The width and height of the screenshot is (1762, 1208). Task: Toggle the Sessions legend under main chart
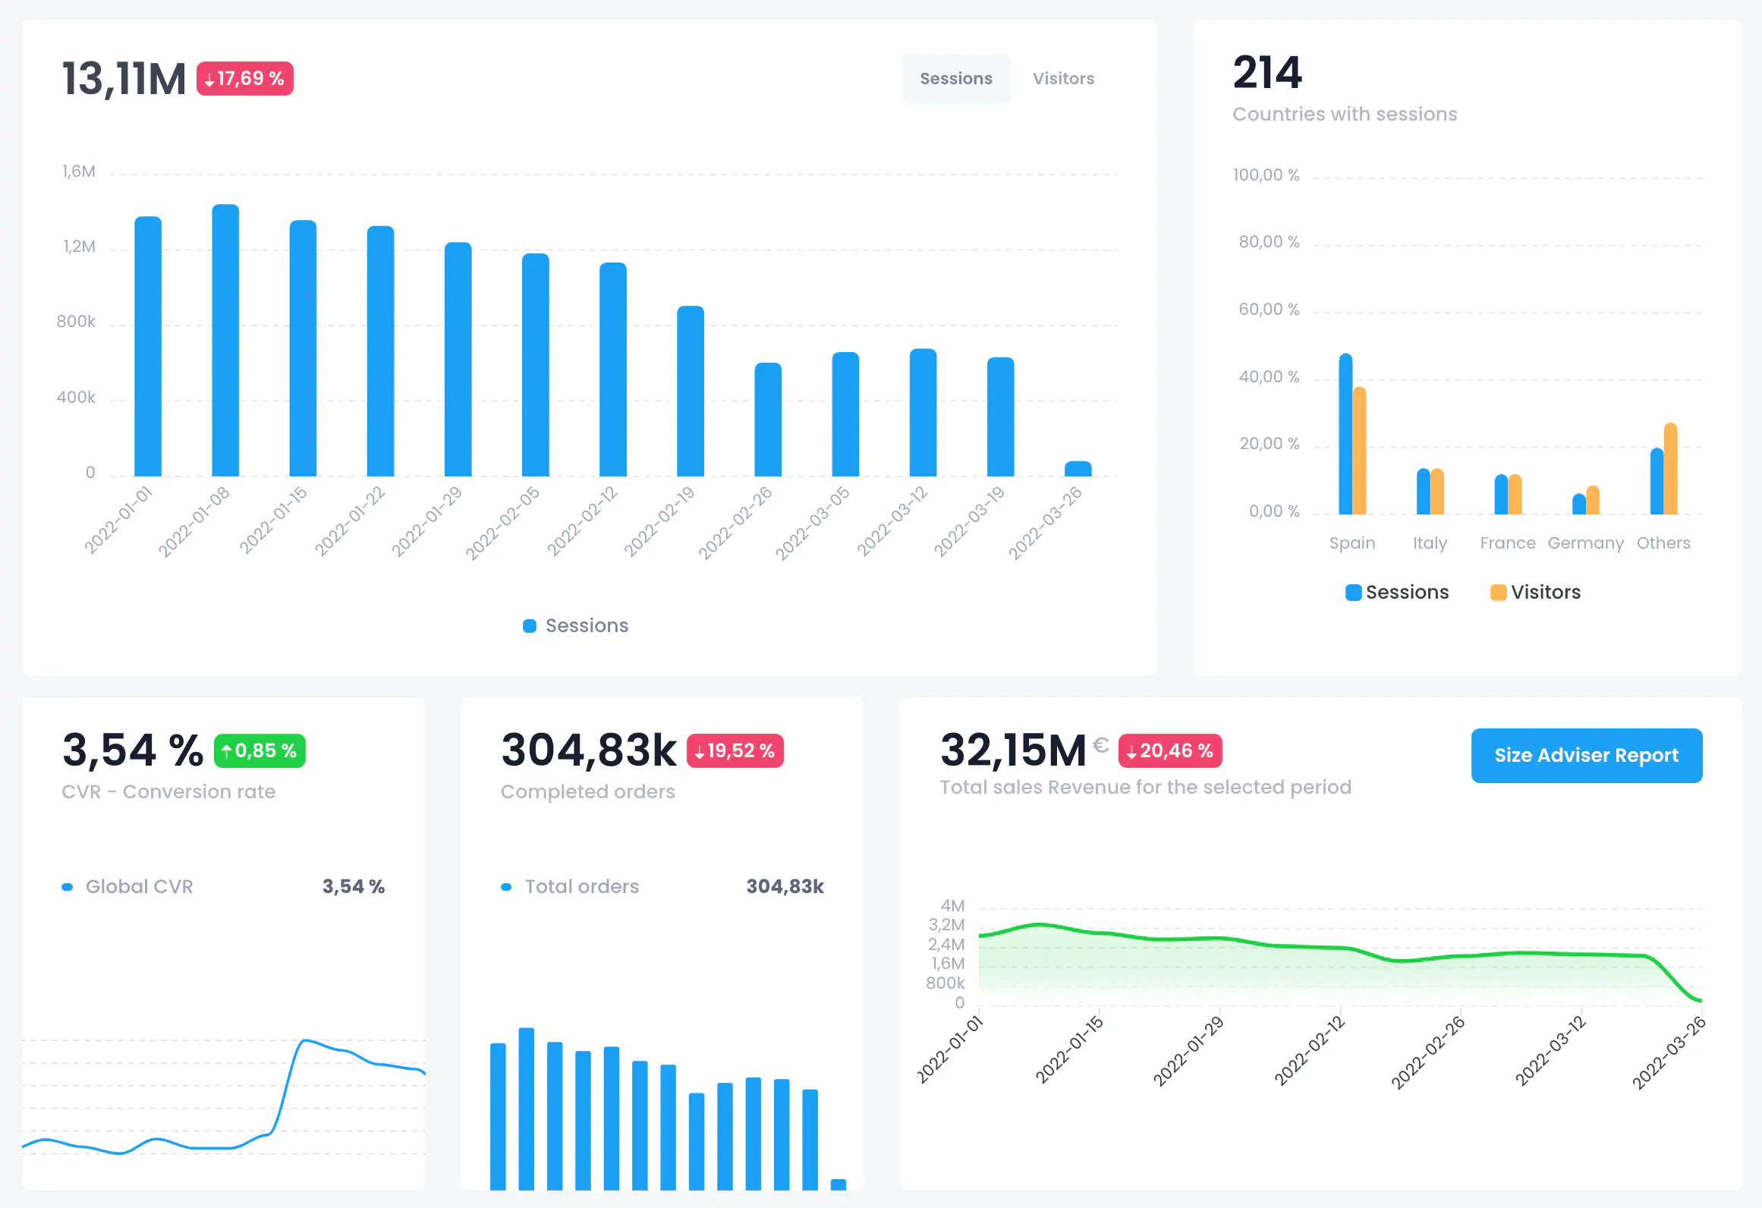point(576,625)
